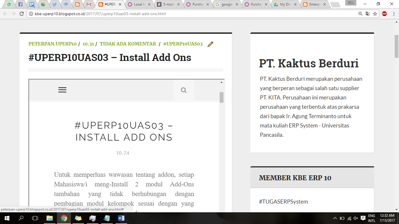
Task: Switch to the Local M tab
Action: click(x=139, y=4)
